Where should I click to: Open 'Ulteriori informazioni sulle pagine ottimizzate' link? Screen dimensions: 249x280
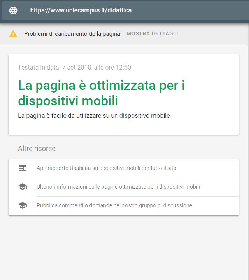coord(118,187)
